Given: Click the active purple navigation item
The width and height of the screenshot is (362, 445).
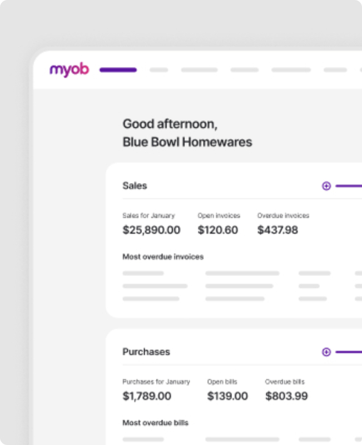Looking at the screenshot, I should tap(117, 70).
